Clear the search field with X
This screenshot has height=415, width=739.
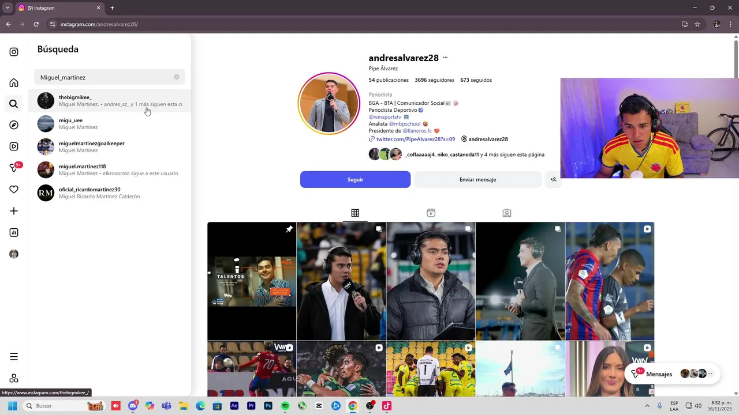177,77
